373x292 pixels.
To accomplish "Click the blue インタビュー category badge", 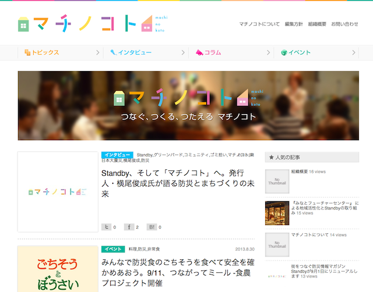I will [117, 155].
